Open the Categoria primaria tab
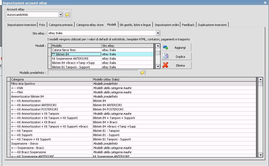Image resolution: width=269 pixels, height=166 pixels. coord(61,25)
